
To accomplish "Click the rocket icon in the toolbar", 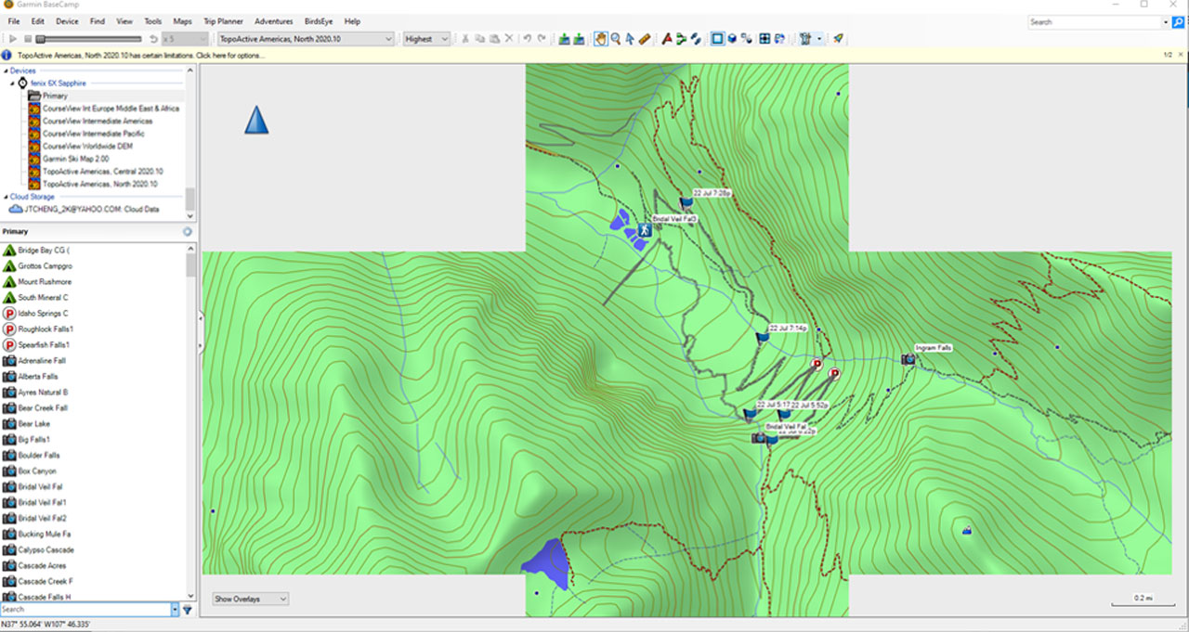I will pos(838,39).
